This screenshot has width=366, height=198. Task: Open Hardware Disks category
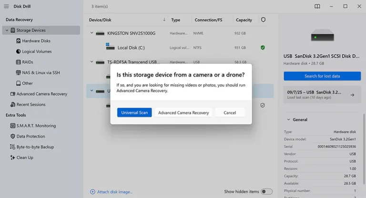click(x=36, y=41)
